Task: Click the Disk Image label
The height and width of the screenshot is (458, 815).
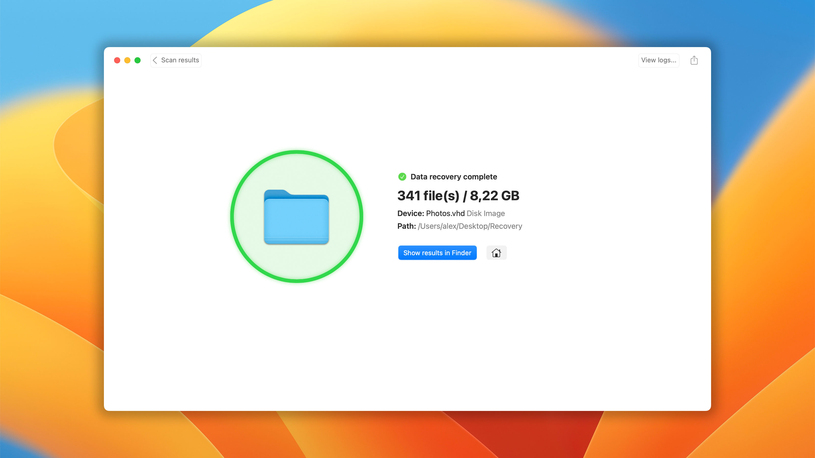Action: click(486, 213)
